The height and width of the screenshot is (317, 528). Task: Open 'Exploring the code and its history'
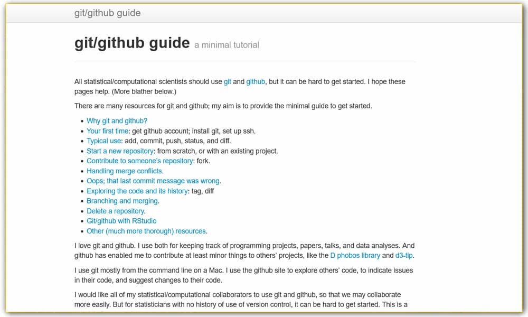point(136,191)
